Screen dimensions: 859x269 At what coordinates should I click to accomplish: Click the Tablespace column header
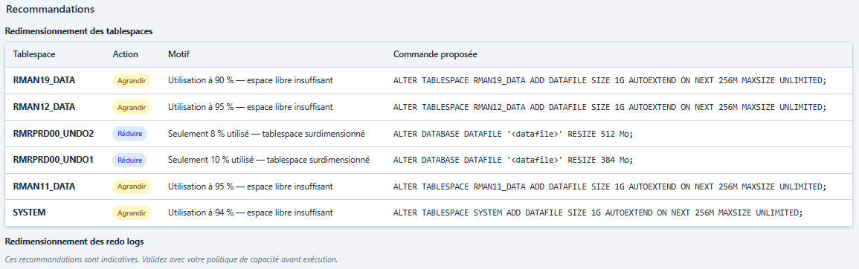pyautogui.click(x=34, y=55)
